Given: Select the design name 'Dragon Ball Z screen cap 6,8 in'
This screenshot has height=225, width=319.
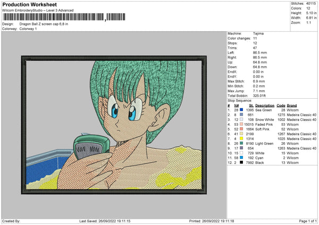Looking at the screenshot, I should click(44, 24).
